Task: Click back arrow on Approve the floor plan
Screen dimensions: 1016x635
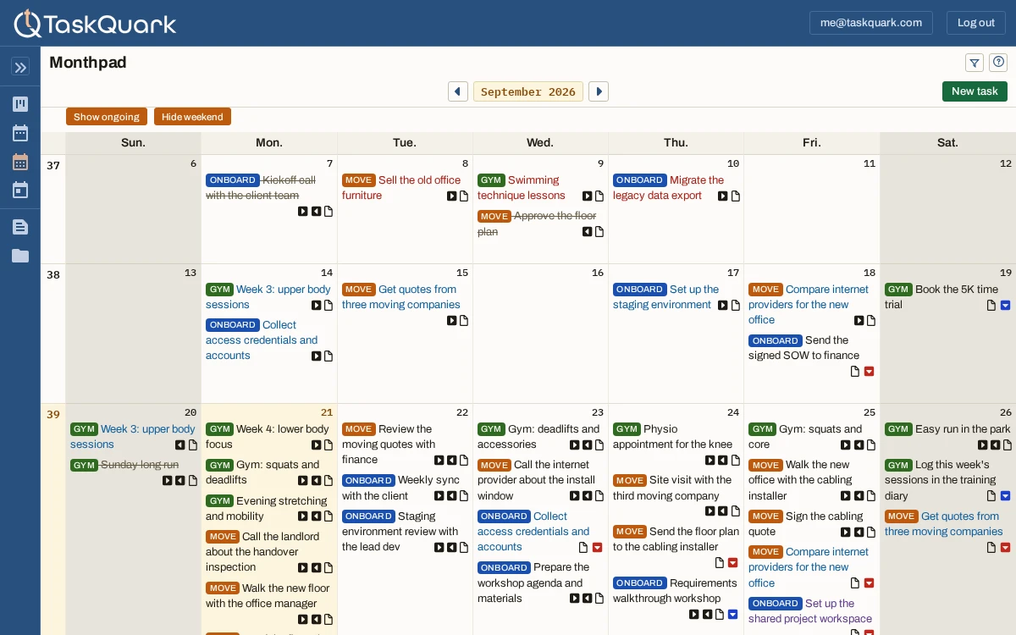Action: (x=588, y=232)
